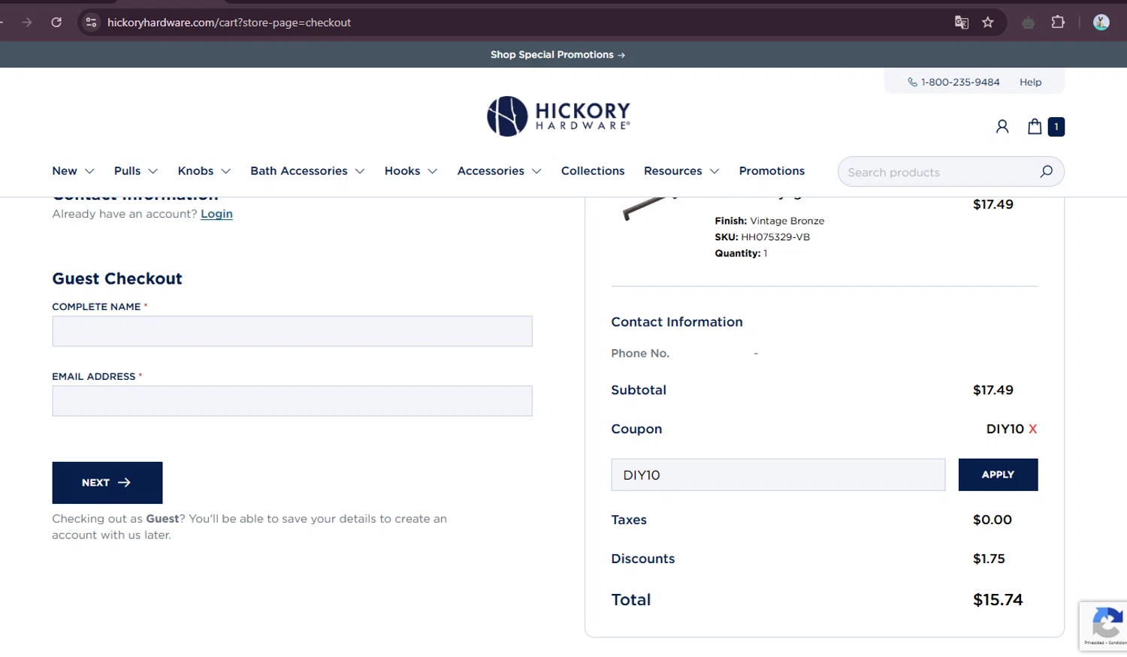Click the reCAPTCHA badge

point(1103,625)
